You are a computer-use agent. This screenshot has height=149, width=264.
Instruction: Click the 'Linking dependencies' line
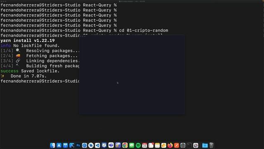[x=53, y=61]
